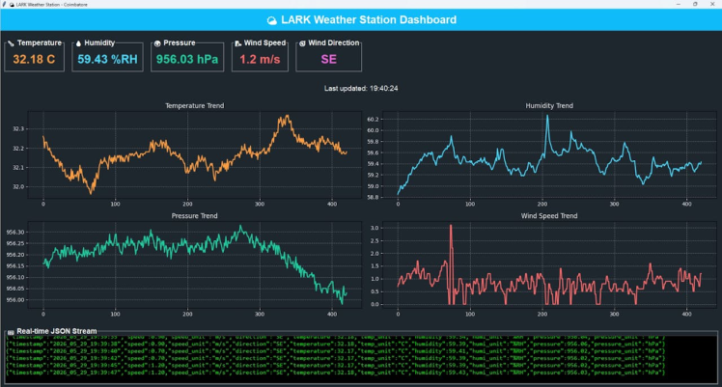
Task: Select the 59.43 %RH humidity value
Action: 107,60
